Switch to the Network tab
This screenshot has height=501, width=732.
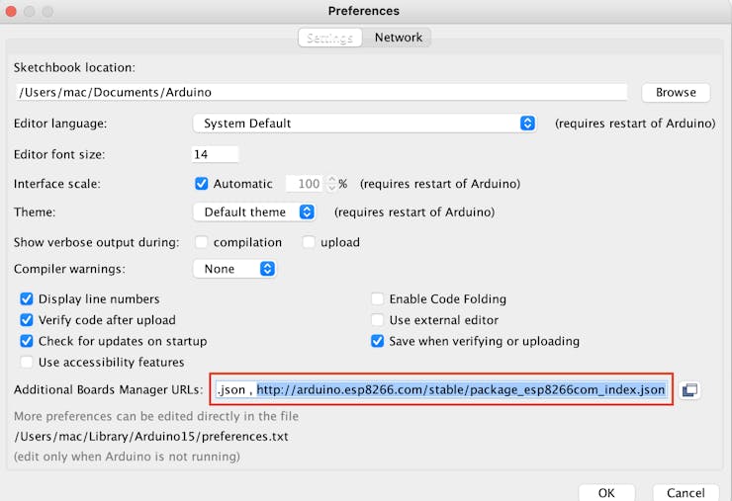coord(399,38)
